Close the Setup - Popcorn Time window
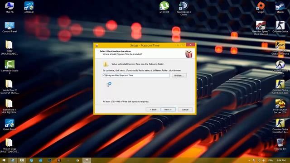Screen dimensions: 290x163 (190, 45)
